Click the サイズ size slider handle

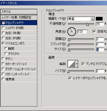point(69,50)
